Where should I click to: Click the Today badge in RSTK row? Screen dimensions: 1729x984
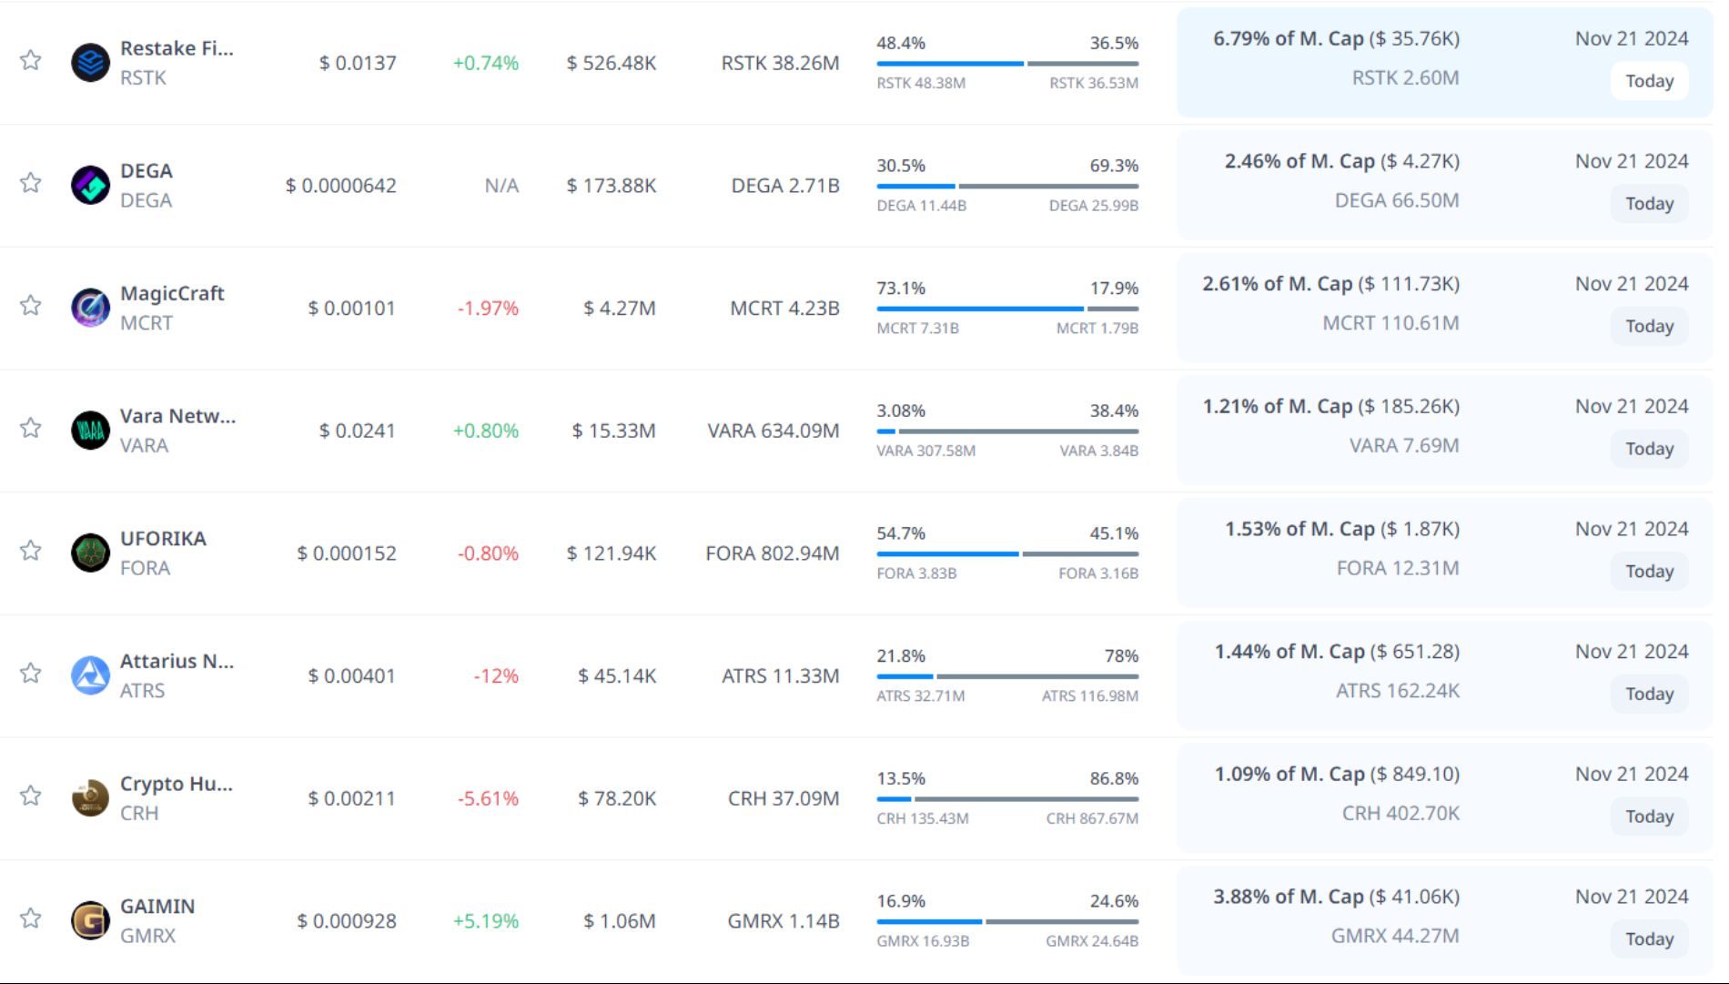tap(1649, 81)
